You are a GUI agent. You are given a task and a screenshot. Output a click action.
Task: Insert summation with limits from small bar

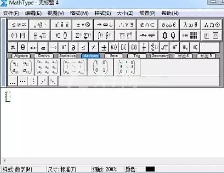[154, 47]
